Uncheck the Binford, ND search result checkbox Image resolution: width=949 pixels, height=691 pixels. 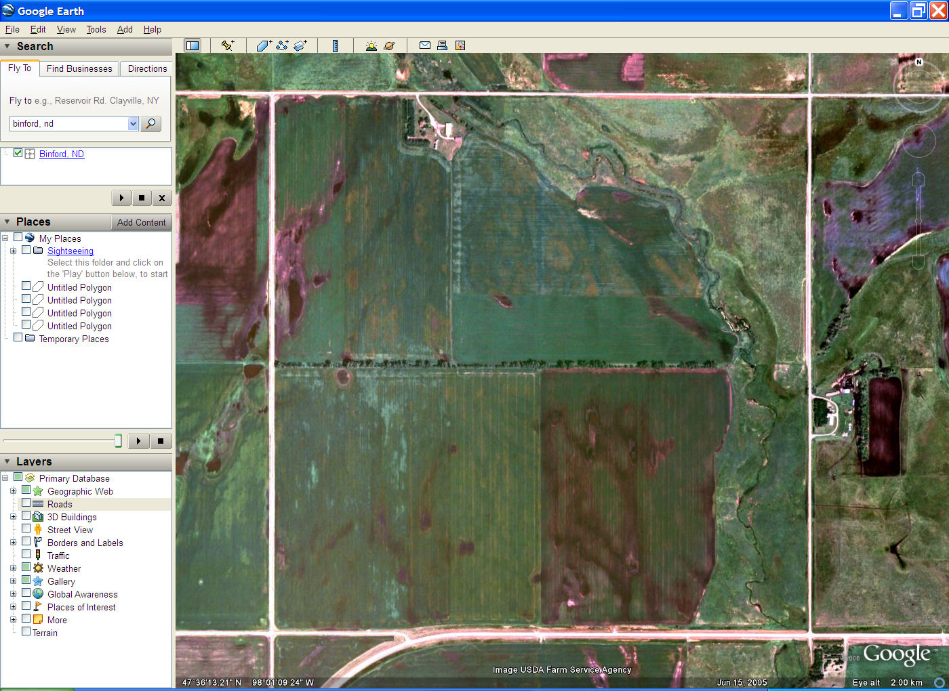18,153
